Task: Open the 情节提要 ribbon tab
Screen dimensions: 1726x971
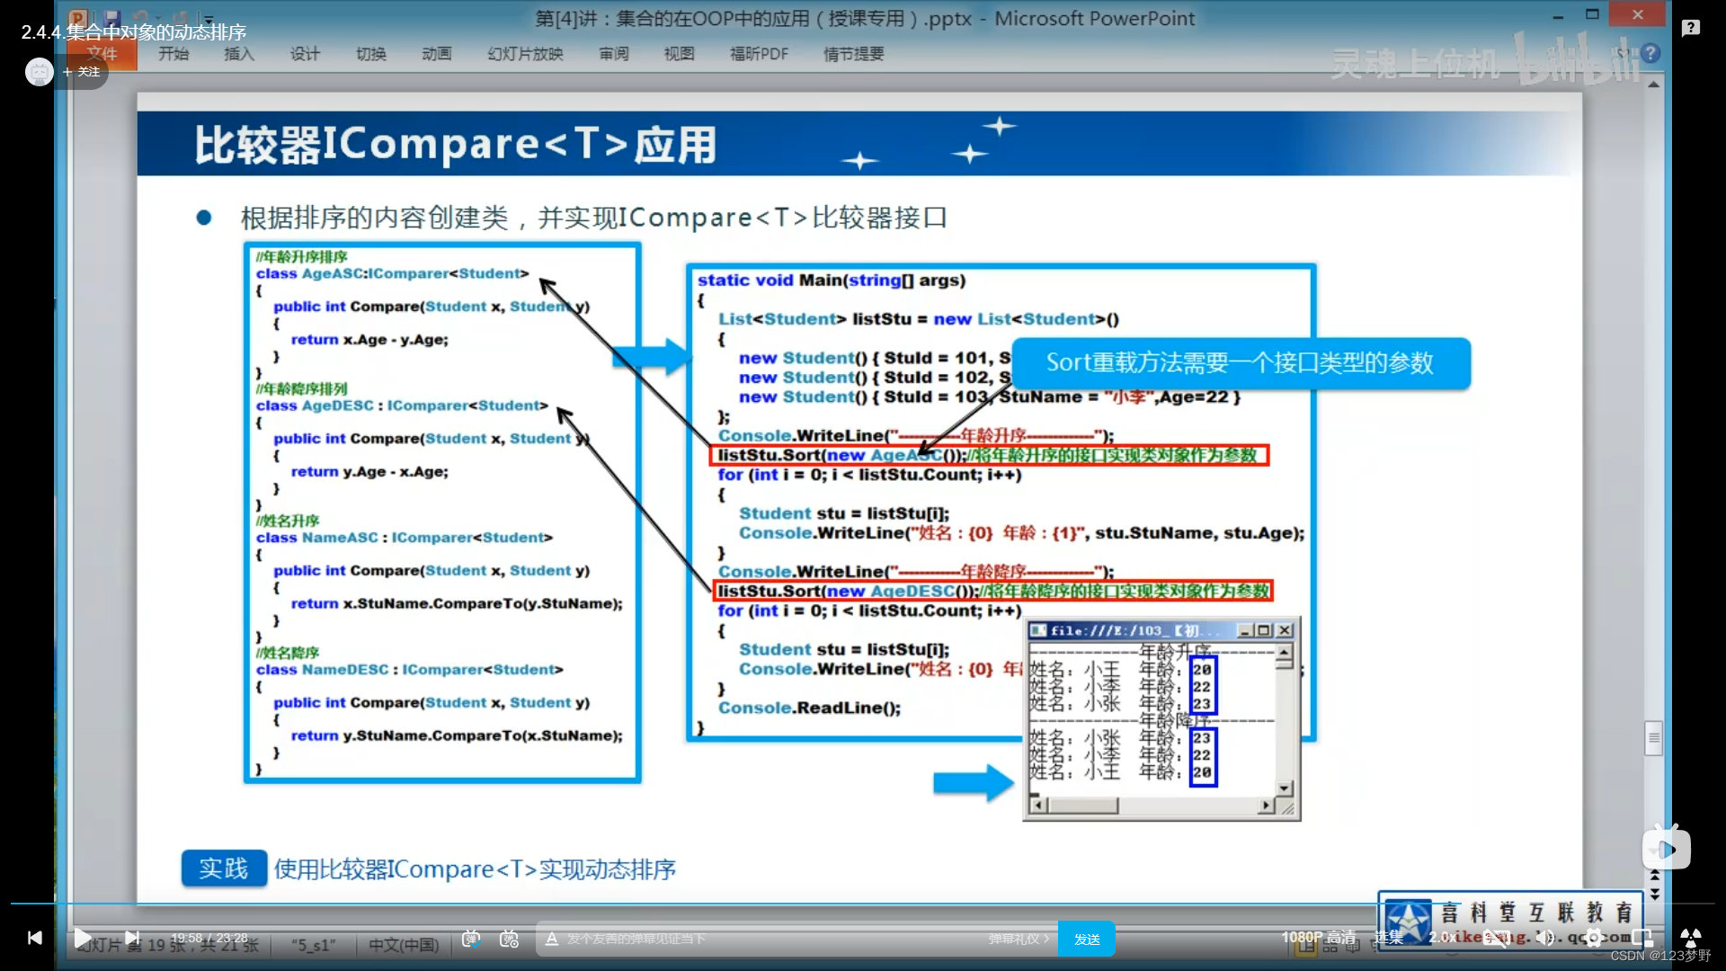Action: pyautogui.click(x=854, y=54)
